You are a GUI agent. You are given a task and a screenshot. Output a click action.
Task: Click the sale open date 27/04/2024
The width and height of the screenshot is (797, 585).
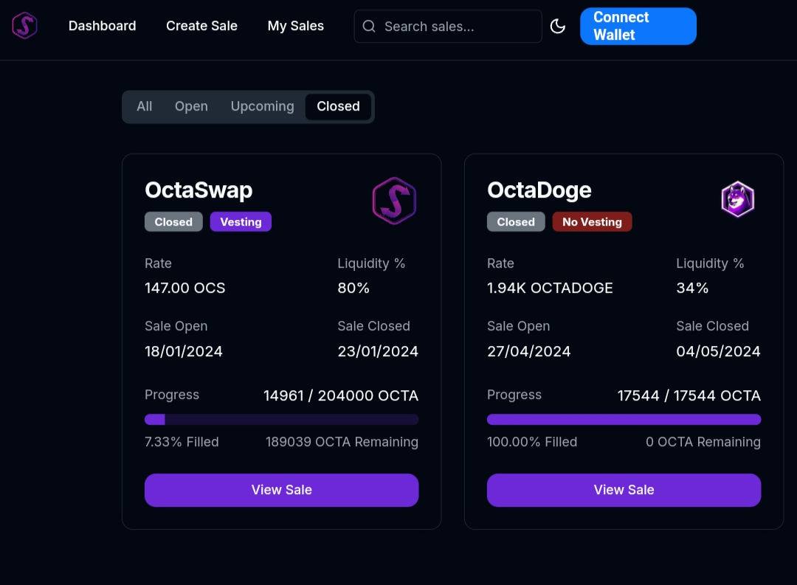tap(528, 351)
